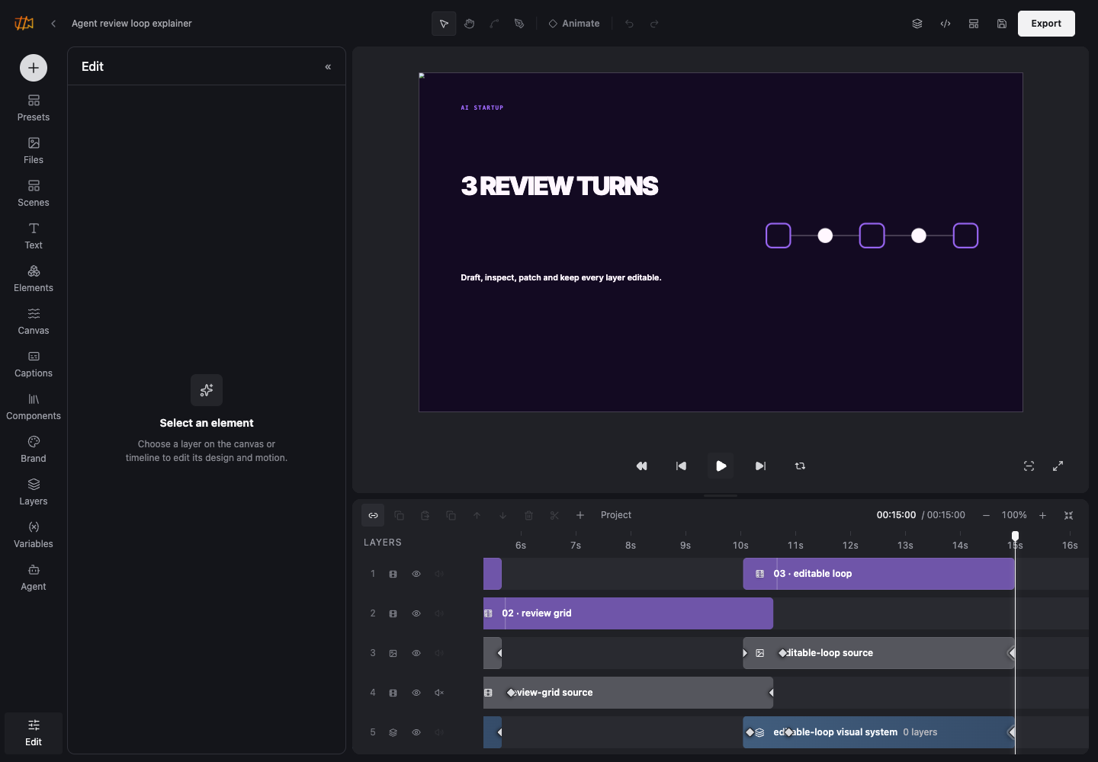Viewport: 1098px width, 762px height.
Task: Click the 10s mark on timeline ruler
Action: coord(740,546)
